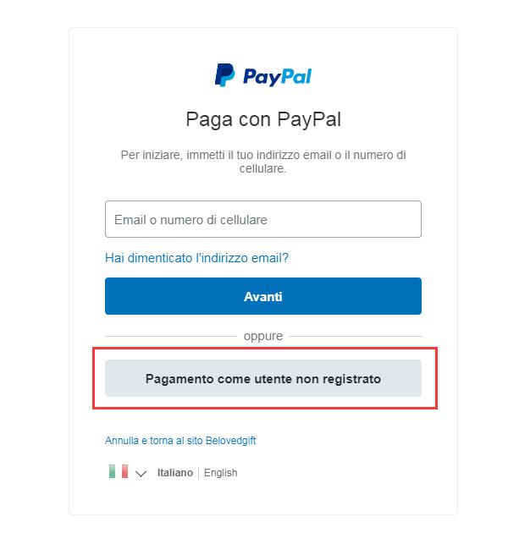Click Annulla e torna al sito Belovedgift
The height and width of the screenshot is (533, 508).
[x=180, y=441]
